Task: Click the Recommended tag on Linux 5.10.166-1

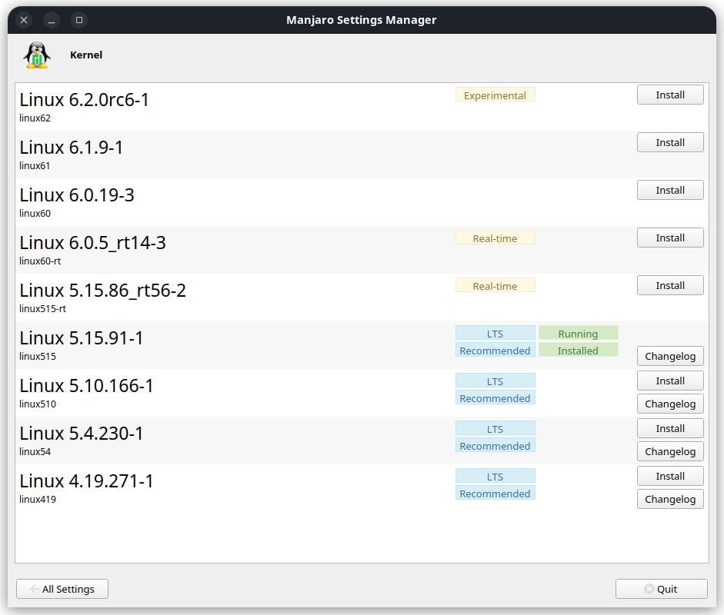Action: pos(495,397)
